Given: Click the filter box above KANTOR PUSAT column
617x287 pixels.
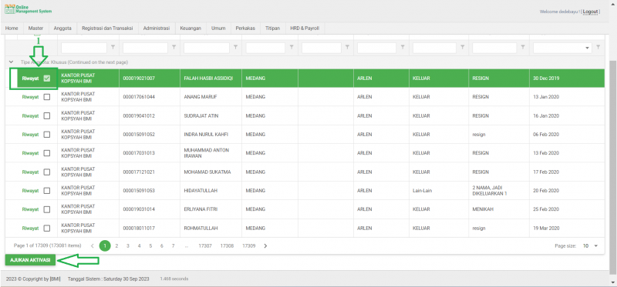Looking at the screenshot, I should pos(84,48).
